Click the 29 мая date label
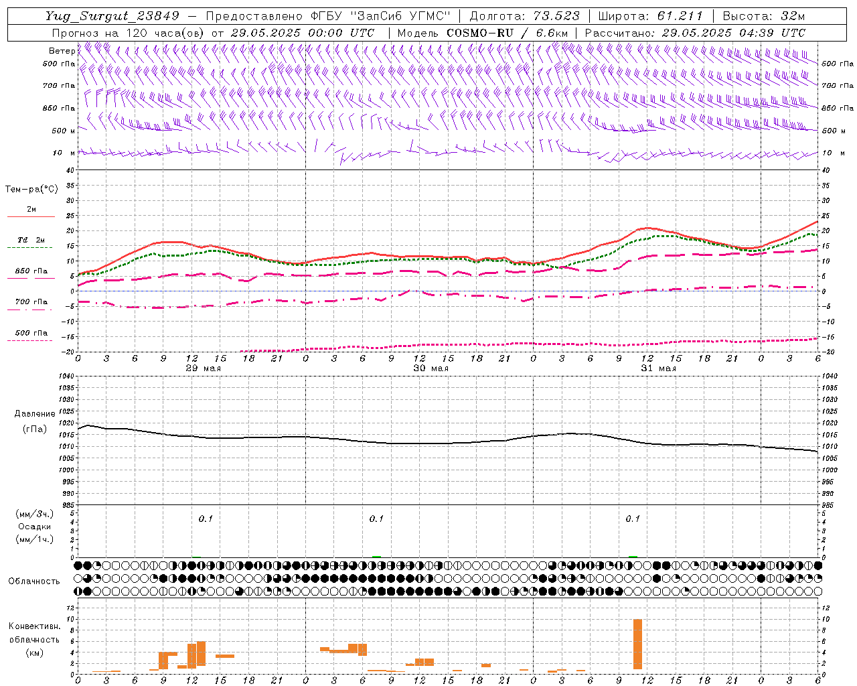The image size is (857, 686). [x=203, y=368]
